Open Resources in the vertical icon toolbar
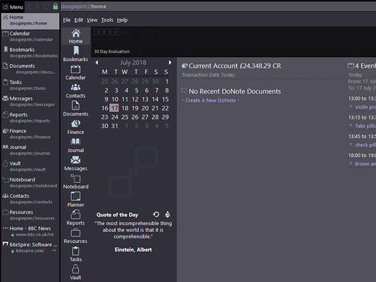 click(76, 236)
